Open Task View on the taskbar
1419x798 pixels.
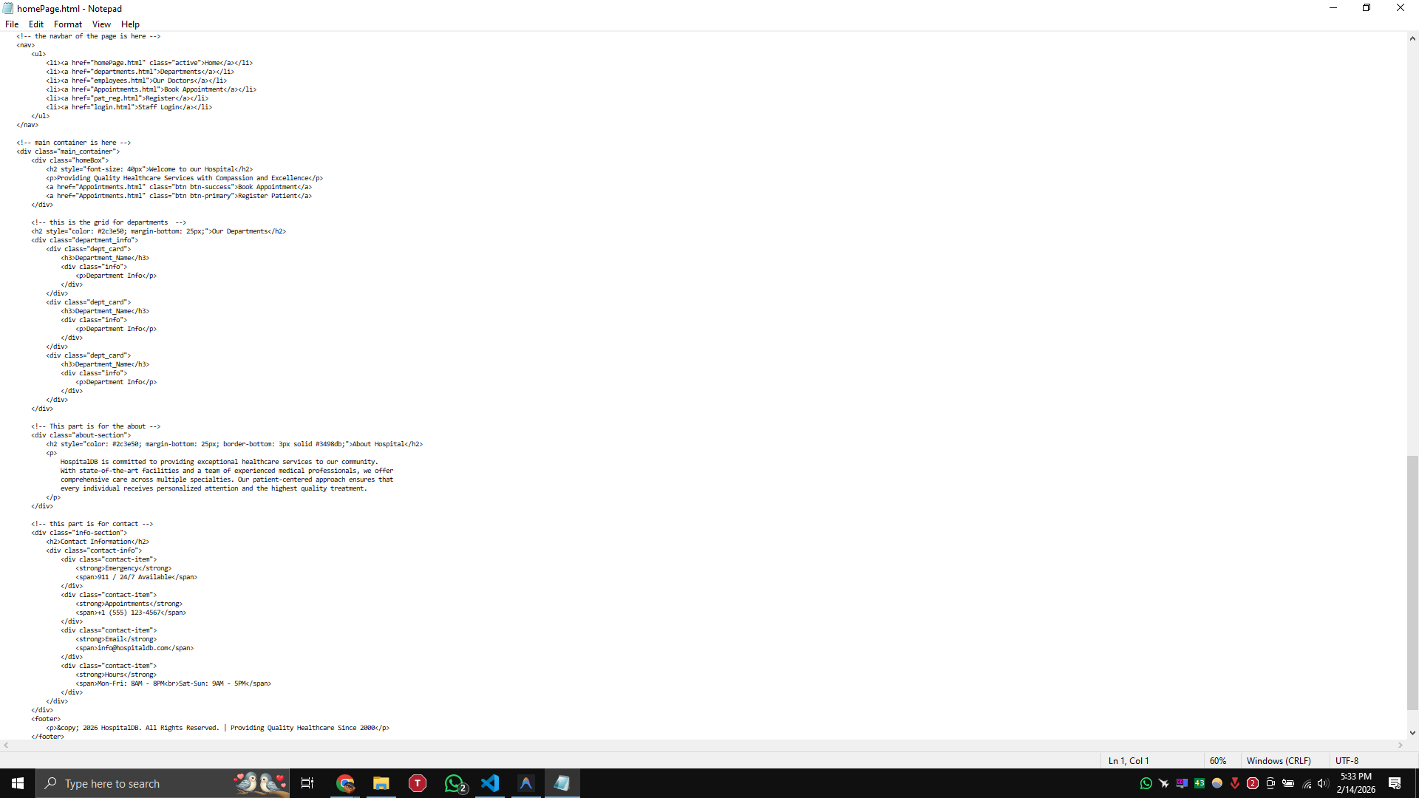pyautogui.click(x=307, y=783)
